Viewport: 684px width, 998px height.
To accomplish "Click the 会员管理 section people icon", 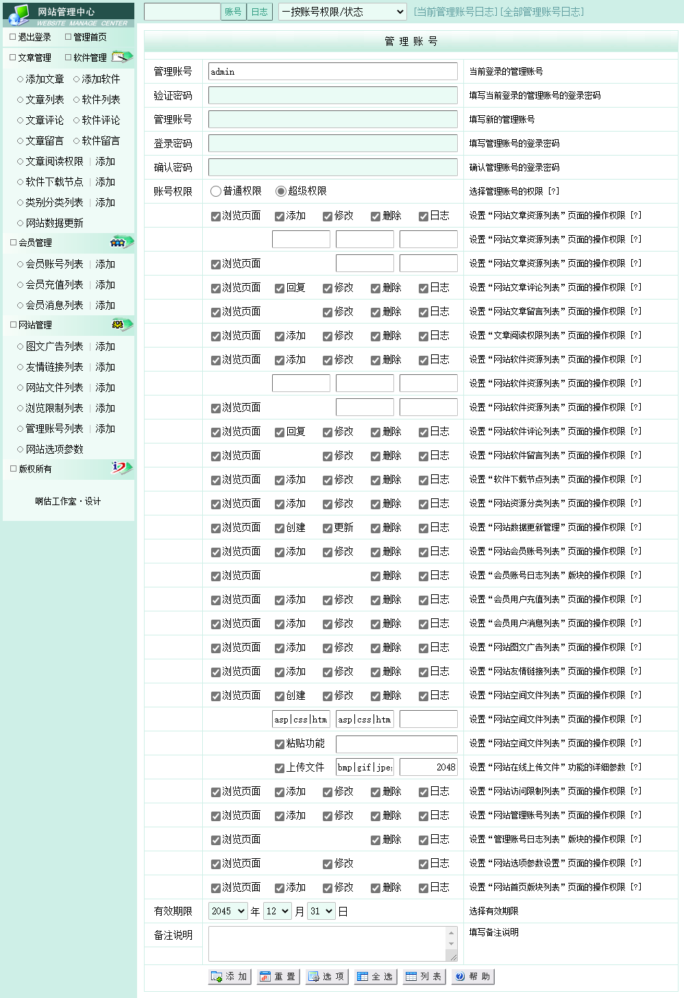I will tap(122, 241).
